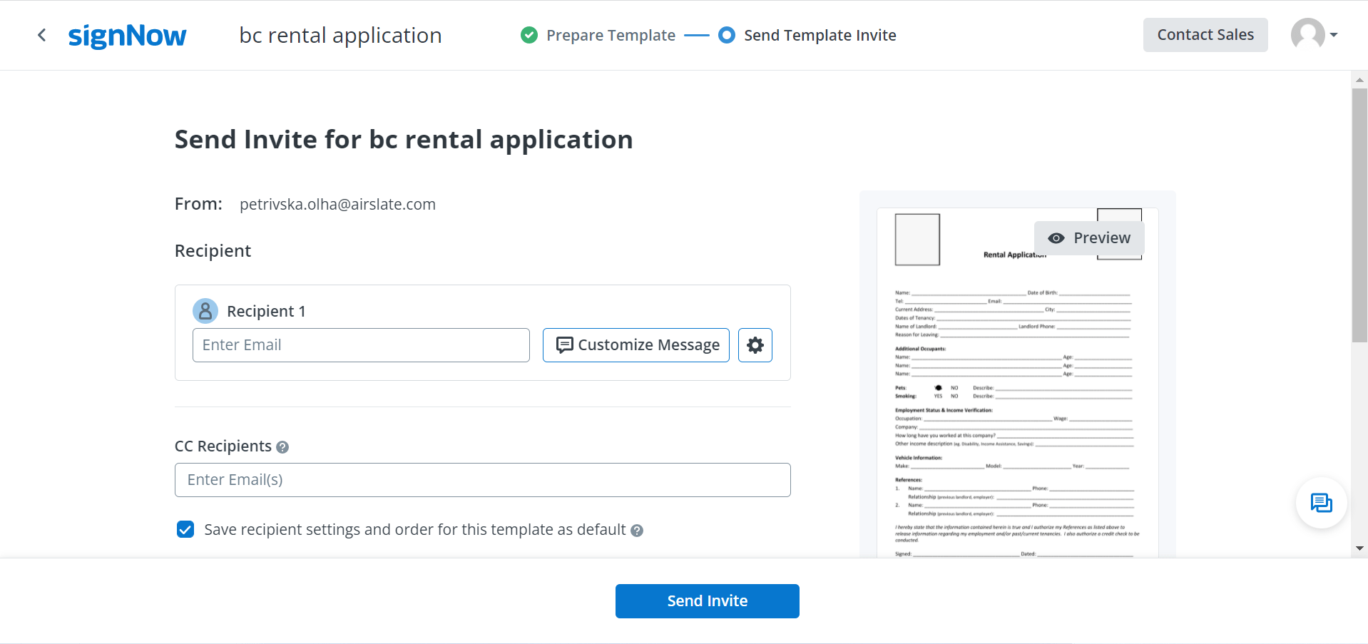Click the Send Template Invite step circle

(726, 35)
